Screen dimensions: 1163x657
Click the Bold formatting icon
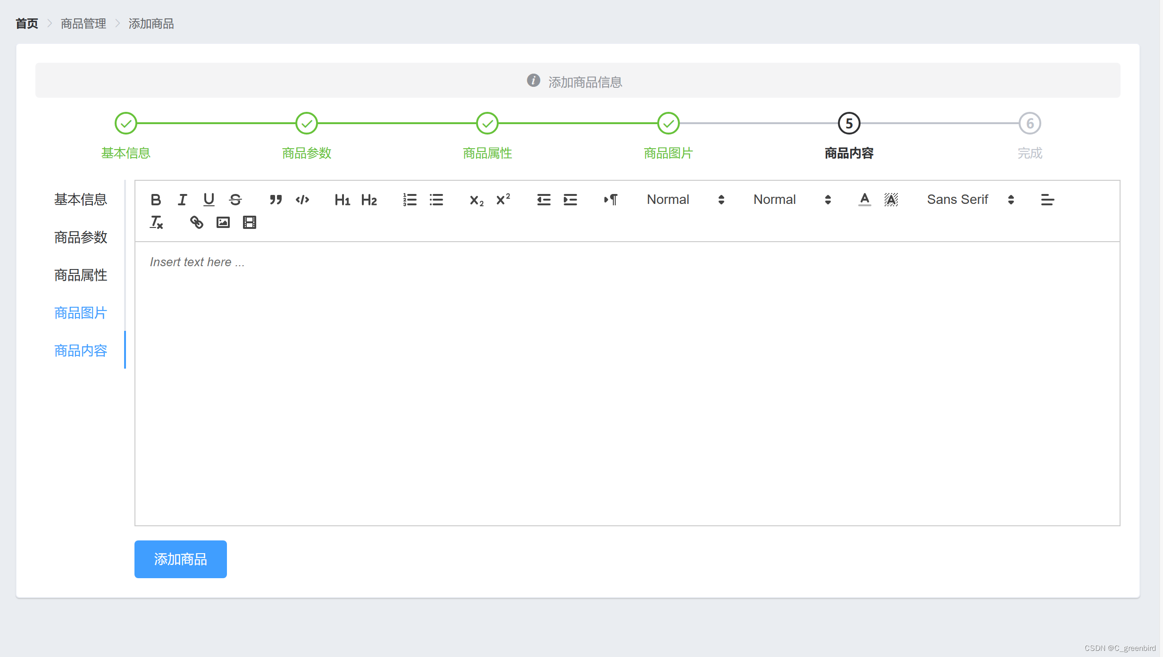[x=156, y=200]
